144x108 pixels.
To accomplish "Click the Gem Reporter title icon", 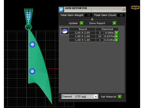I will click(x=61, y=9).
